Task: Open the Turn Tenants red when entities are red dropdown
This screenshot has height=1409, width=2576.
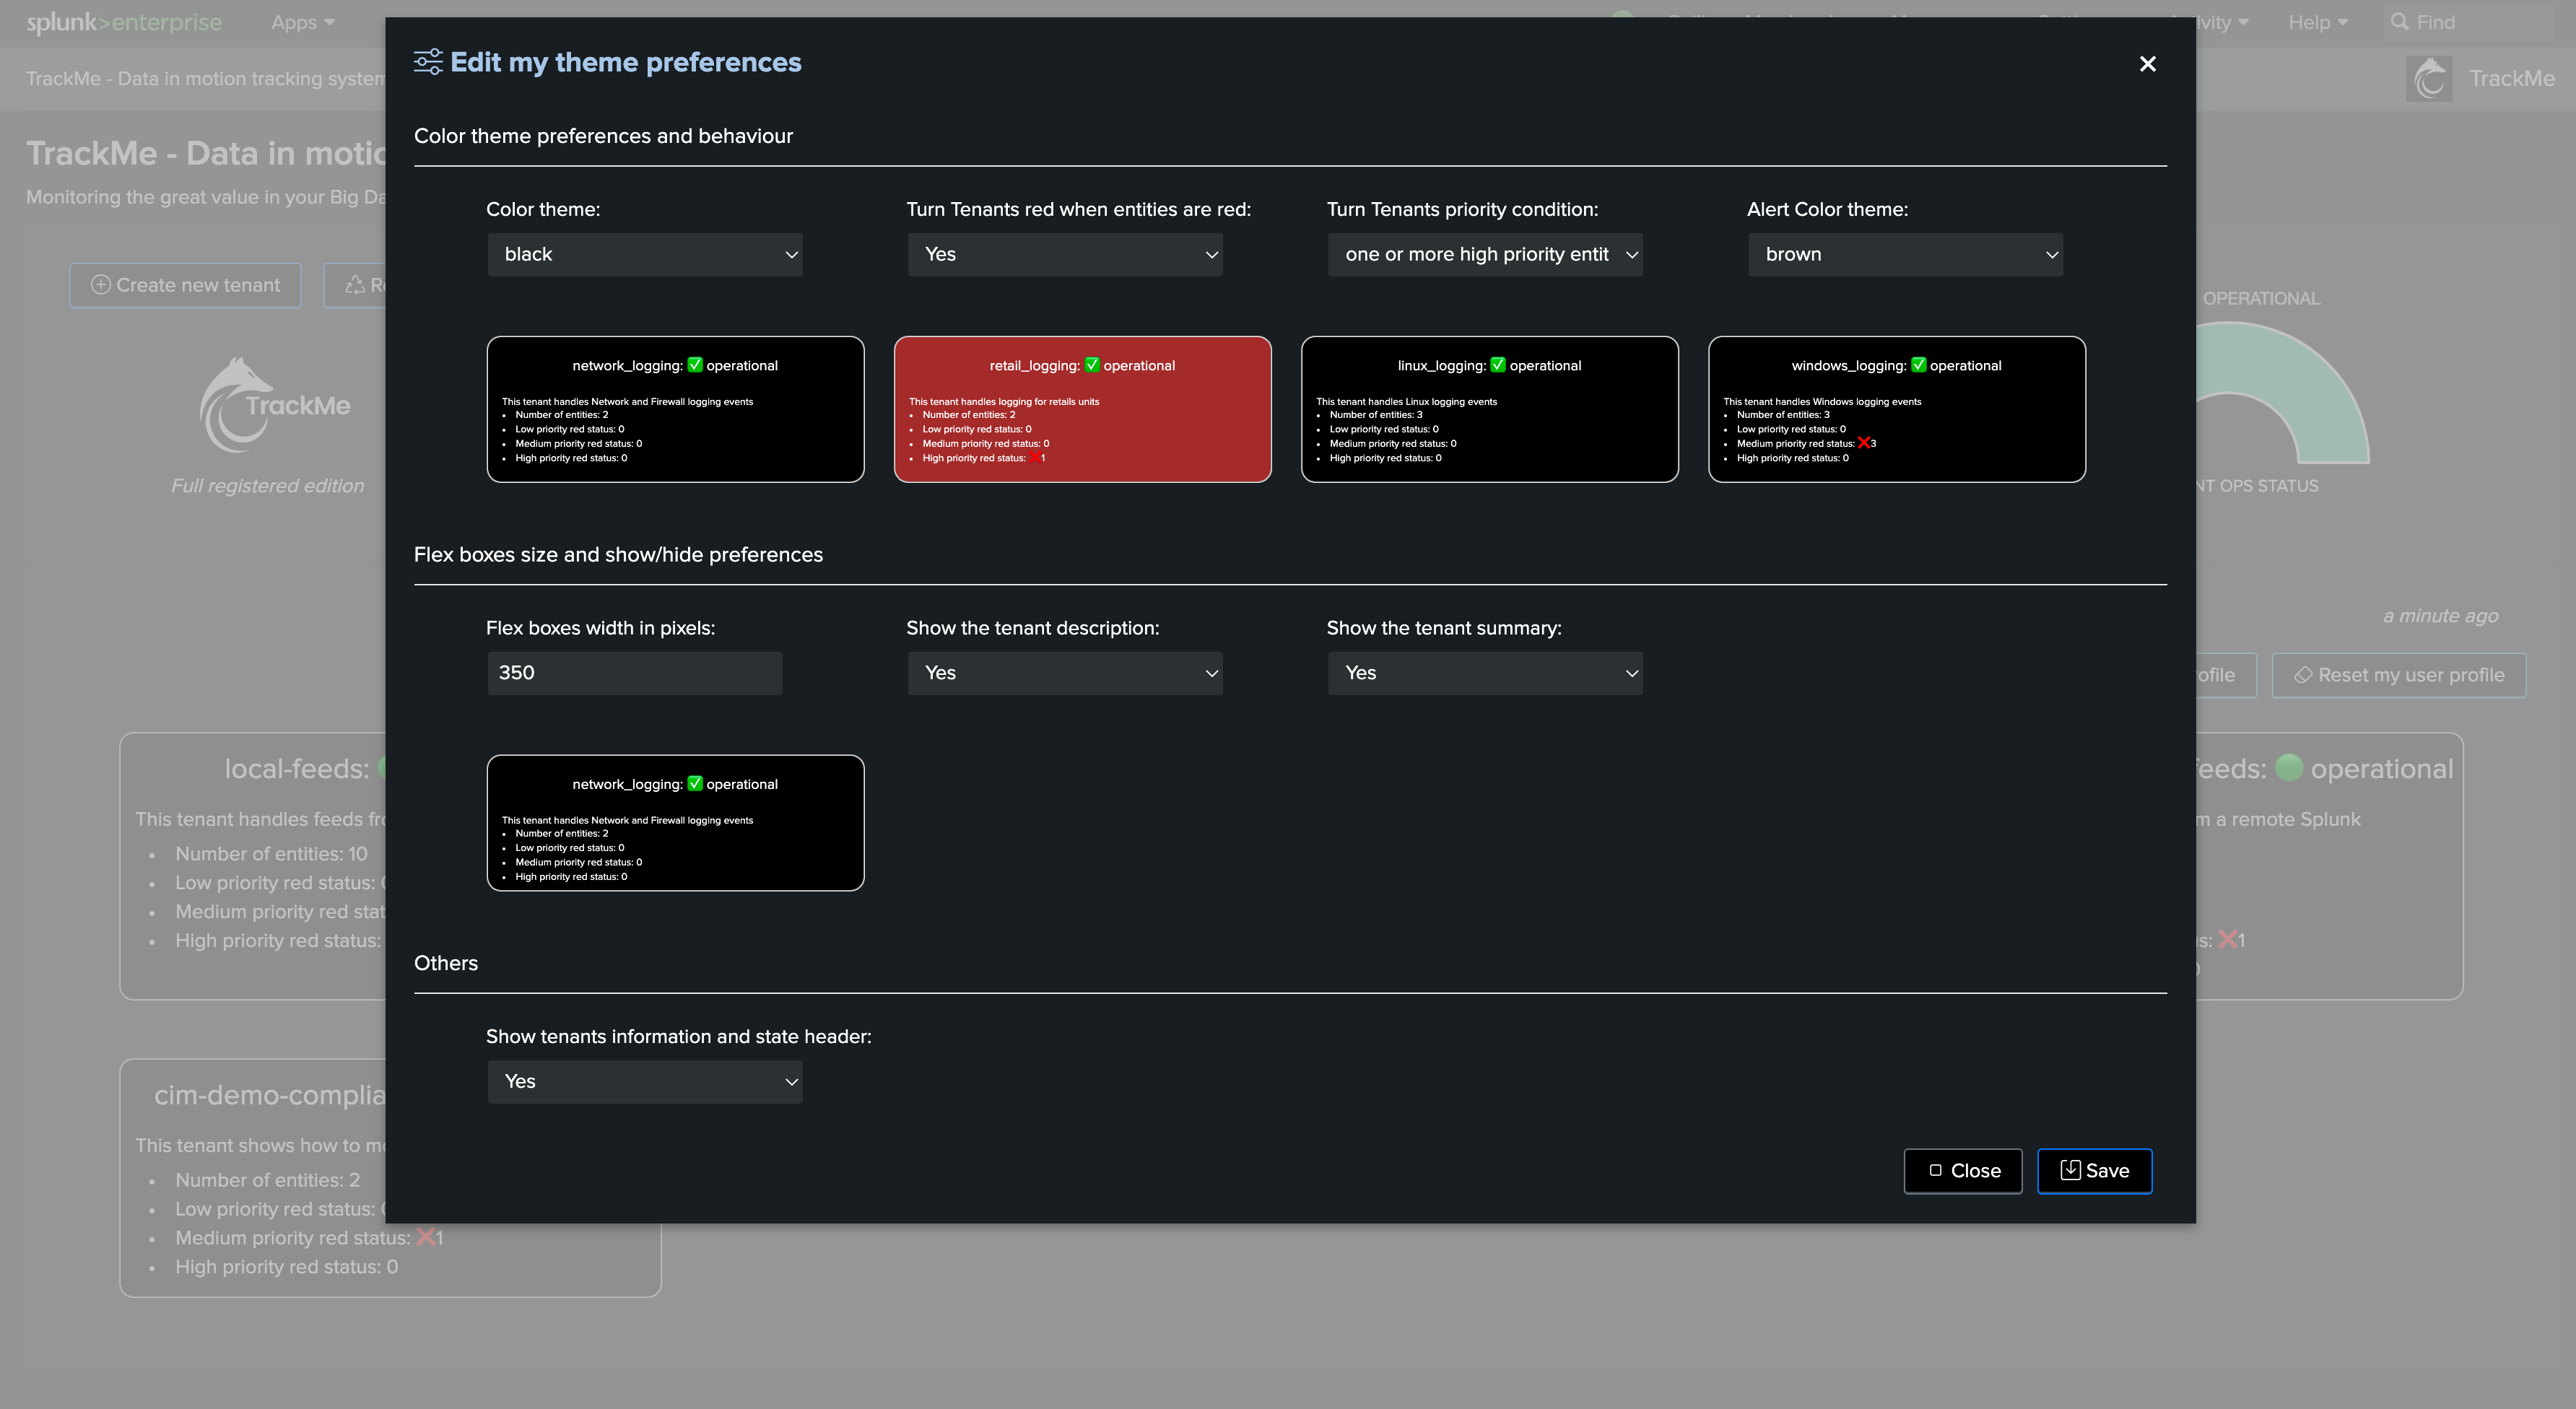Action: click(x=1065, y=254)
